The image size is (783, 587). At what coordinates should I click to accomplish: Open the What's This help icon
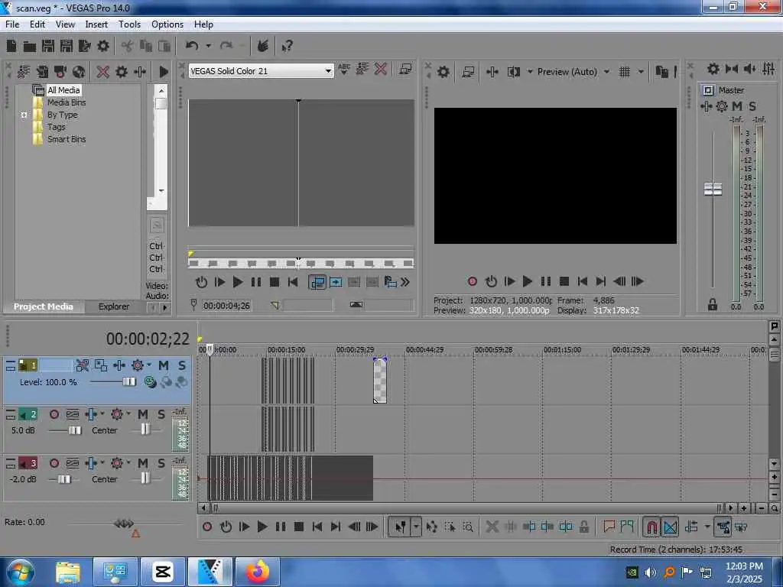(287, 47)
